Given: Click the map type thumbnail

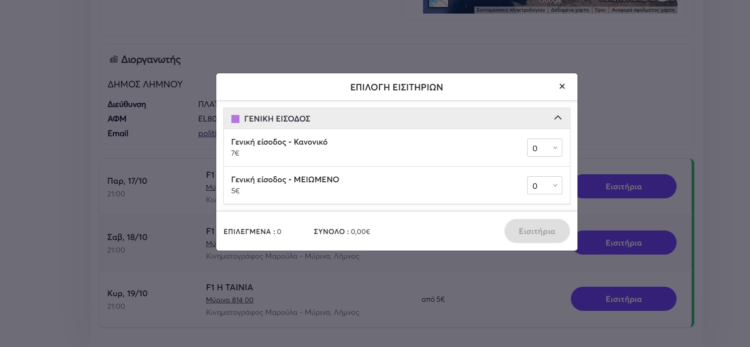Looking at the screenshot, I should [436, 4].
